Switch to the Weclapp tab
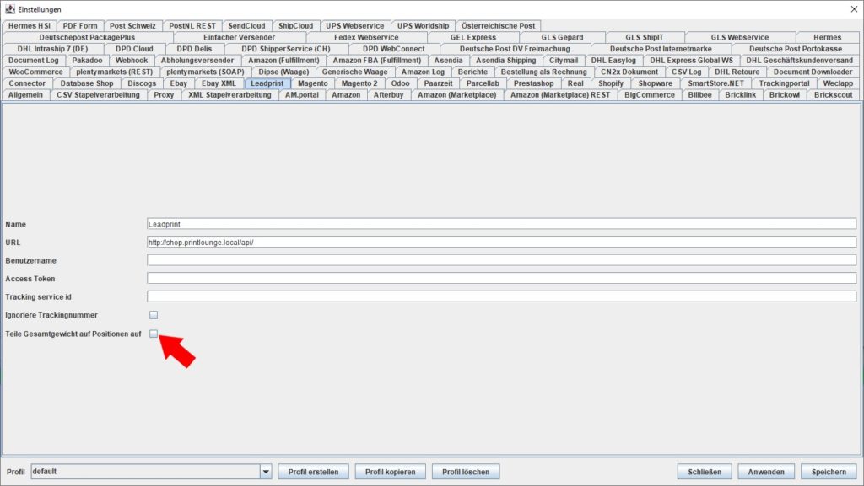 tap(838, 83)
